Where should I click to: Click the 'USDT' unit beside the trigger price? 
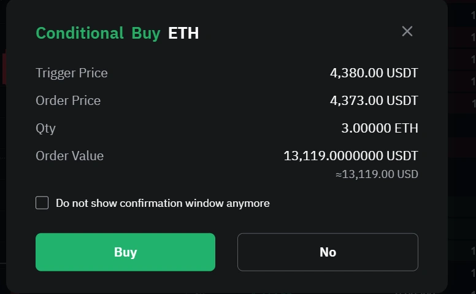tap(402, 73)
